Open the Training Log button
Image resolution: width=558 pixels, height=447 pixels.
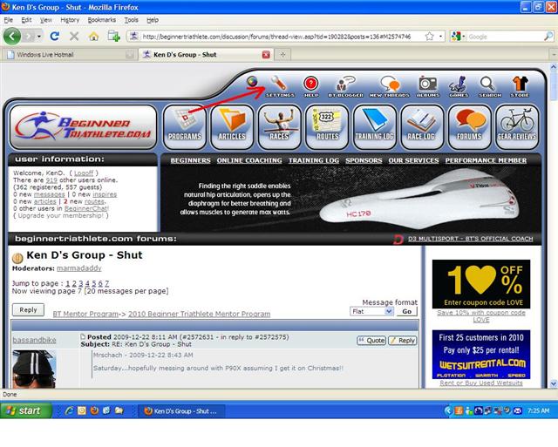coord(374,127)
